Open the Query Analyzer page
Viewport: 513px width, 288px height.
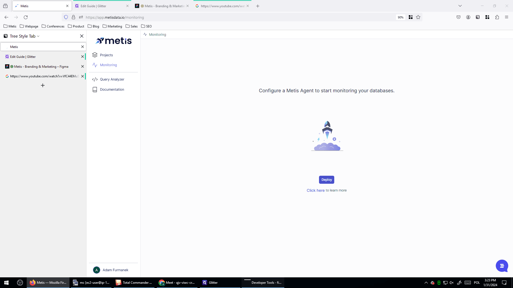112,79
